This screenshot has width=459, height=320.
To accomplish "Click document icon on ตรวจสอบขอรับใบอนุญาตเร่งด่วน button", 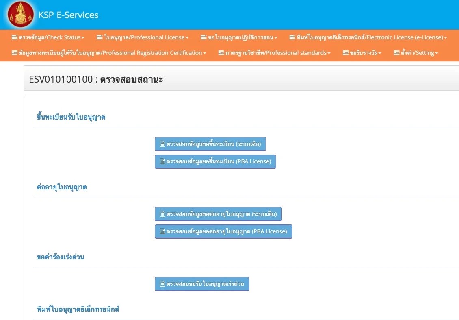I will [162, 284].
